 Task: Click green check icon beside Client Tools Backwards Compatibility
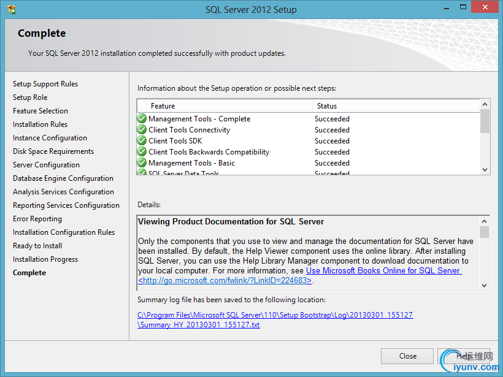coord(142,151)
